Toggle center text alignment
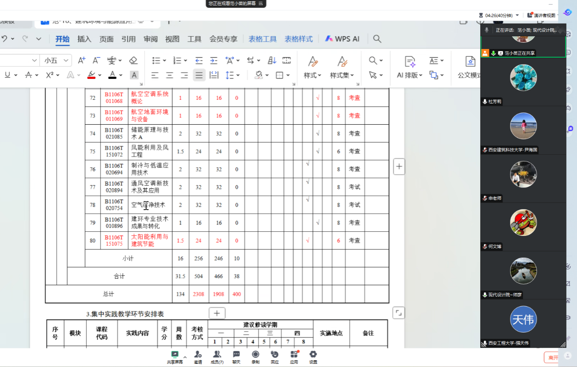 (x=169, y=75)
